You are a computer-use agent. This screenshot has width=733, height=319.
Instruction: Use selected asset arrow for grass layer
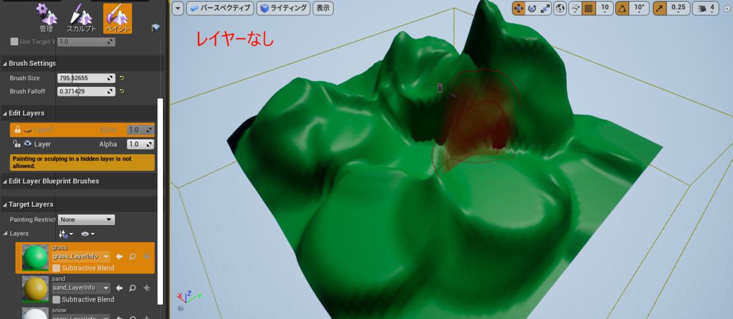(120, 257)
